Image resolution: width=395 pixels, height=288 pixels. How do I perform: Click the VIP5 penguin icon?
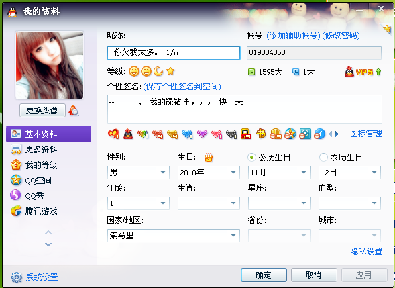coord(349,72)
